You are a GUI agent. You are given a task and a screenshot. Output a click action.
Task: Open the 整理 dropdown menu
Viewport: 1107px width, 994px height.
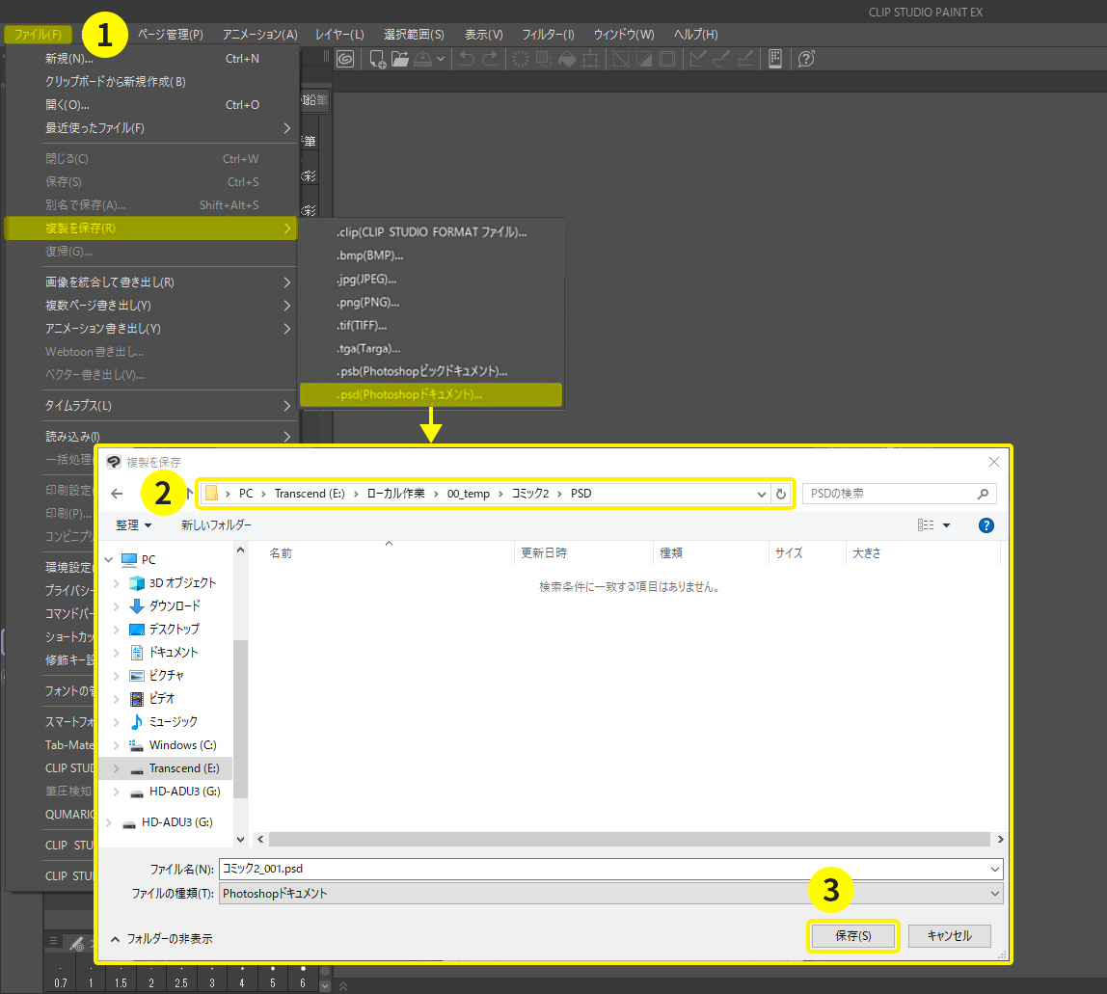(x=133, y=525)
